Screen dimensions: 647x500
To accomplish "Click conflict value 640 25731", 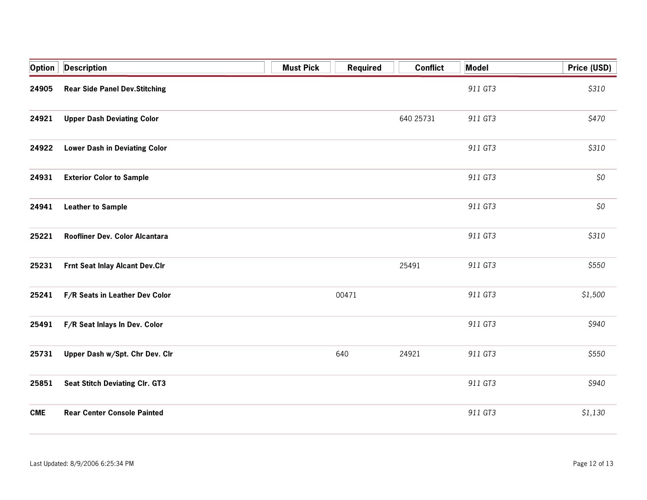I will (x=417, y=118).
